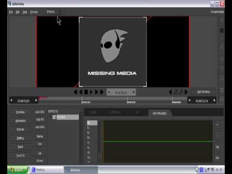Open the Windows Start menu
The image size is (232, 174).
pos(17,170)
